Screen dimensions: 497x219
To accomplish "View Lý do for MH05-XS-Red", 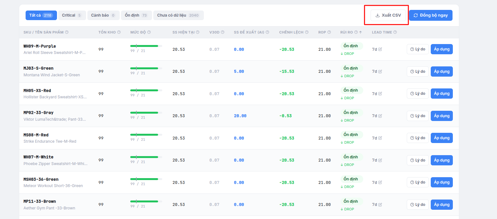I will [x=418, y=94].
